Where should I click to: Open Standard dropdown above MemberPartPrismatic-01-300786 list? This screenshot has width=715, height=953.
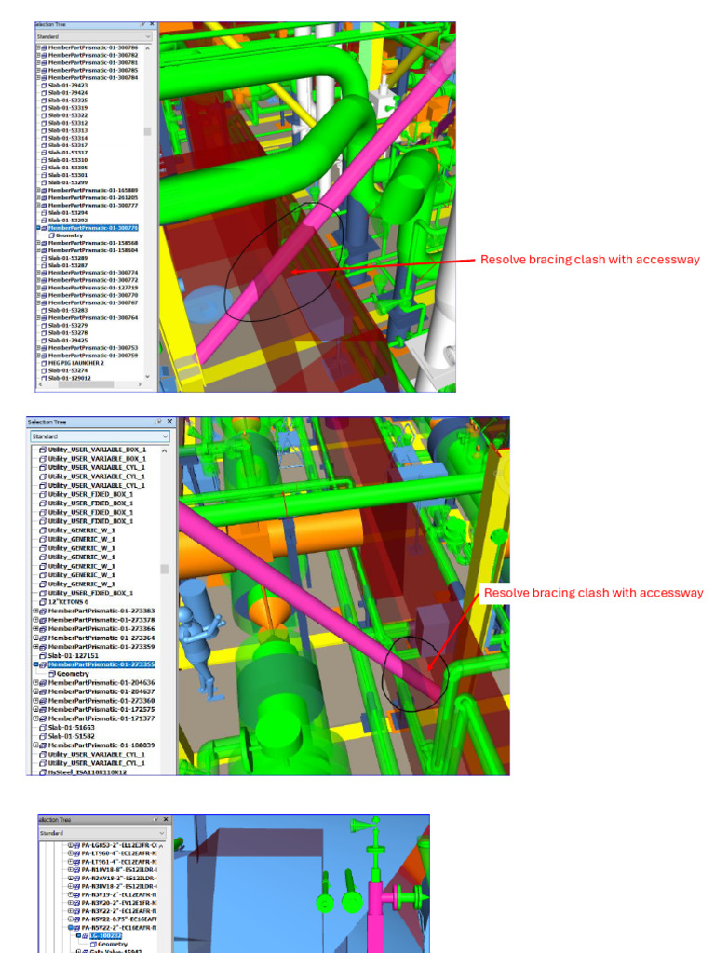click(94, 36)
